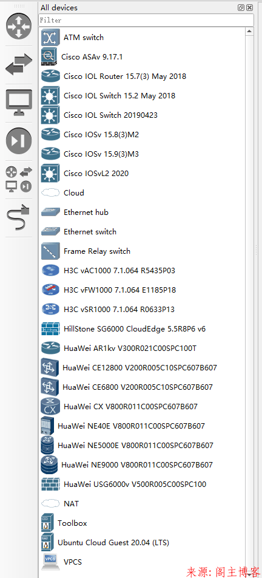Click Cisco IOL Switch 15.2 May 2018 icon
This screenshot has width=262, height=578.
pyautogui.click(x=50, y=96)
